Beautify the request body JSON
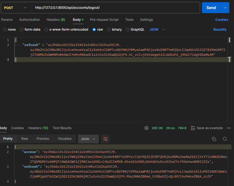The width and height of the screenshot is (234, 186). click(x=220, y=30)
